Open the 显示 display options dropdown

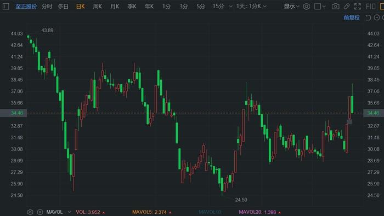tap(291, 7)
